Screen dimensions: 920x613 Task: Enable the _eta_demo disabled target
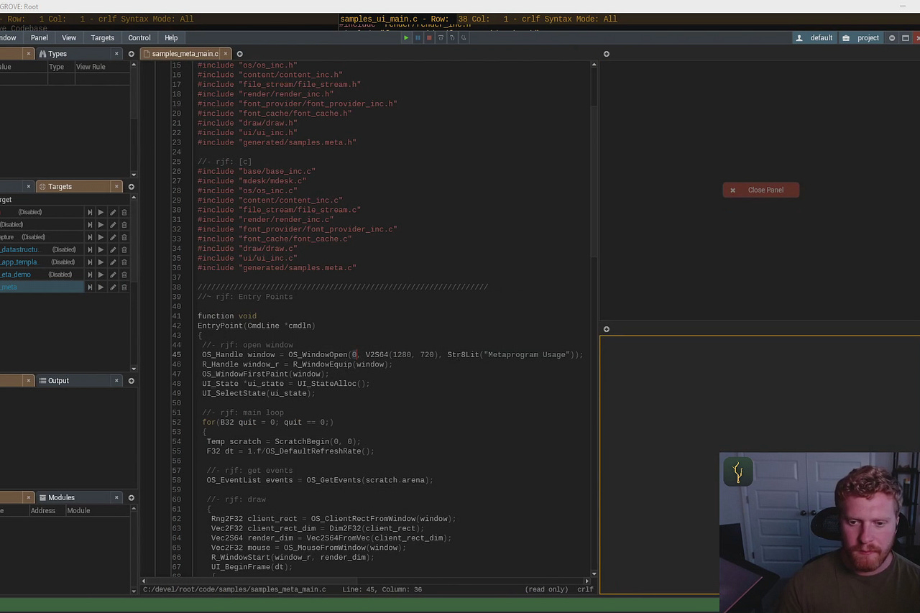[x=60, y=275]
